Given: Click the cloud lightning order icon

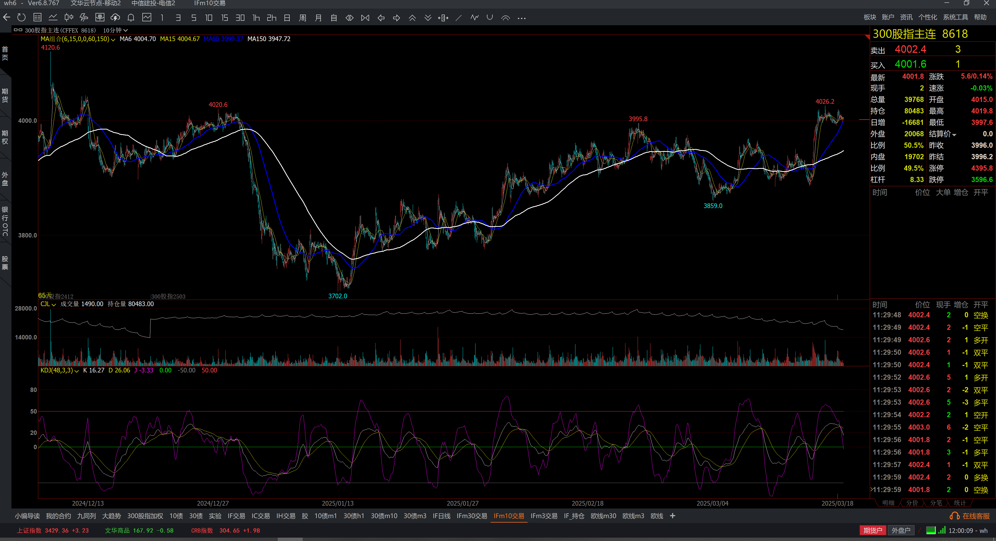Looking at the screenshot, I should (x=115, y=17).
